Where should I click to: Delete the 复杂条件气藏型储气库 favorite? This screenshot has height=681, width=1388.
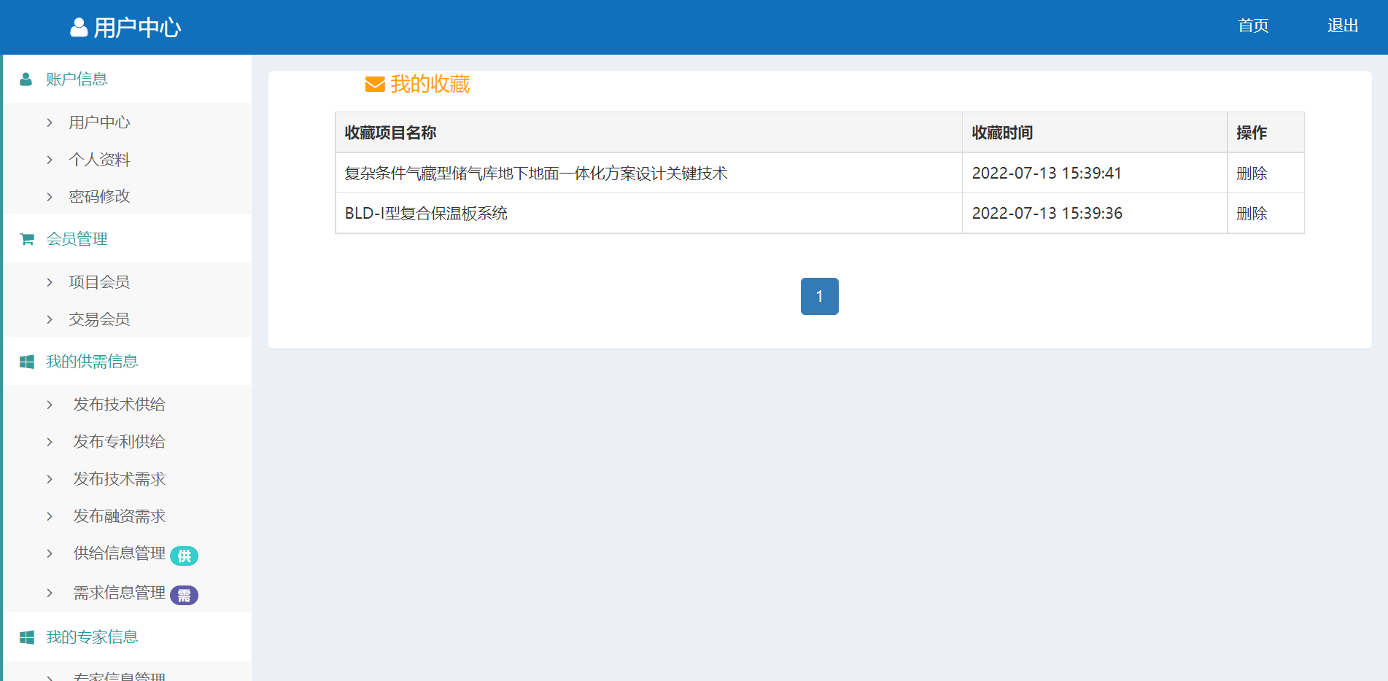tap(1252, 174)
